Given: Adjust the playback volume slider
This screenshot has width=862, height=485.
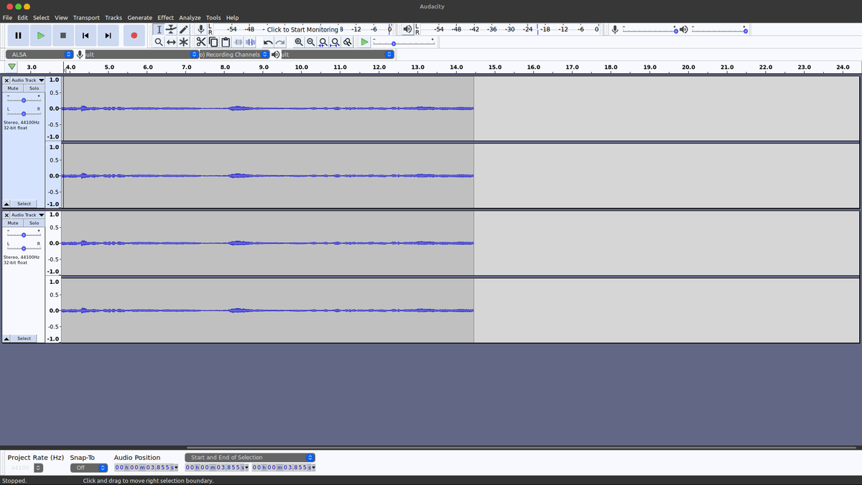Looking at the screenshot, I should click(719, 30).
